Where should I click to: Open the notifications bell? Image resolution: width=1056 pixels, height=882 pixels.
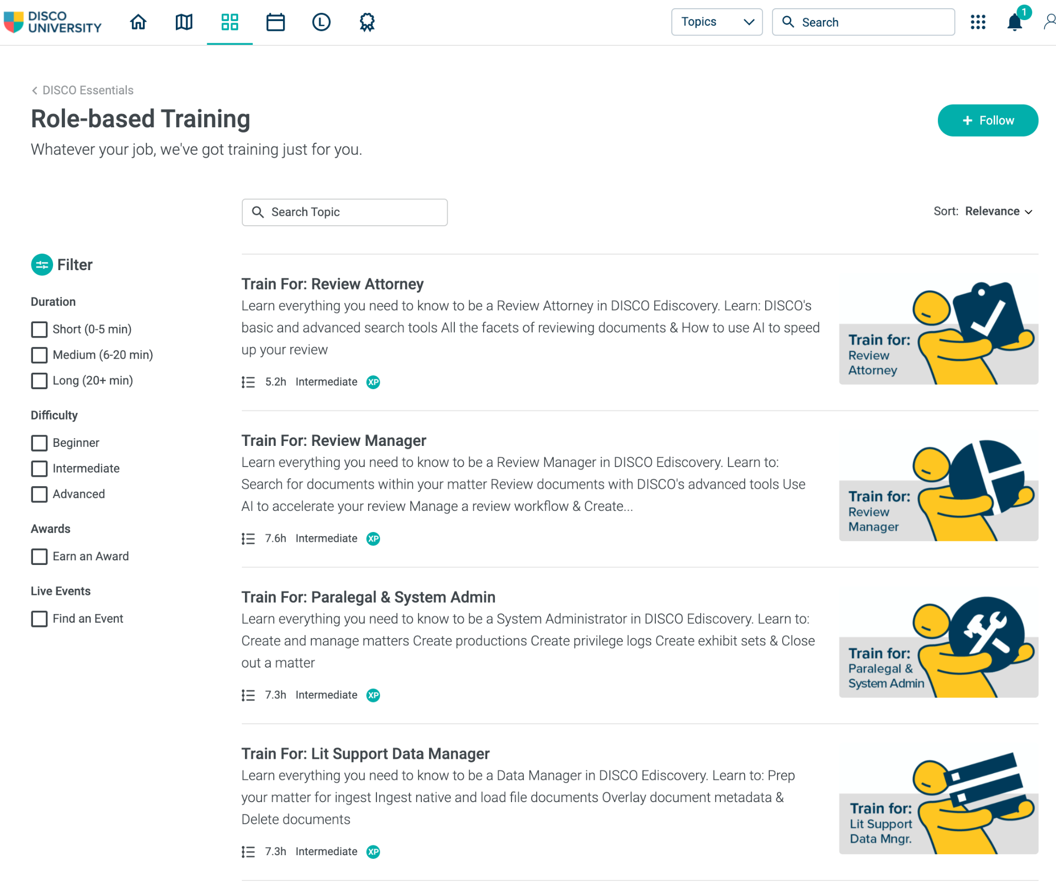(x=1015, y=22)
